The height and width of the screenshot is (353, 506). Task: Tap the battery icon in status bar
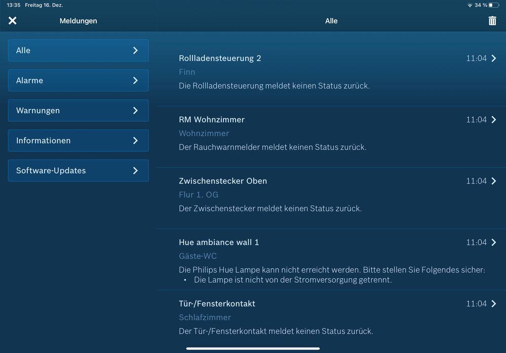pos(494,5)
